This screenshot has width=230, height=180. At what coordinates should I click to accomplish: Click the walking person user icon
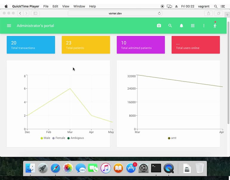215,26
